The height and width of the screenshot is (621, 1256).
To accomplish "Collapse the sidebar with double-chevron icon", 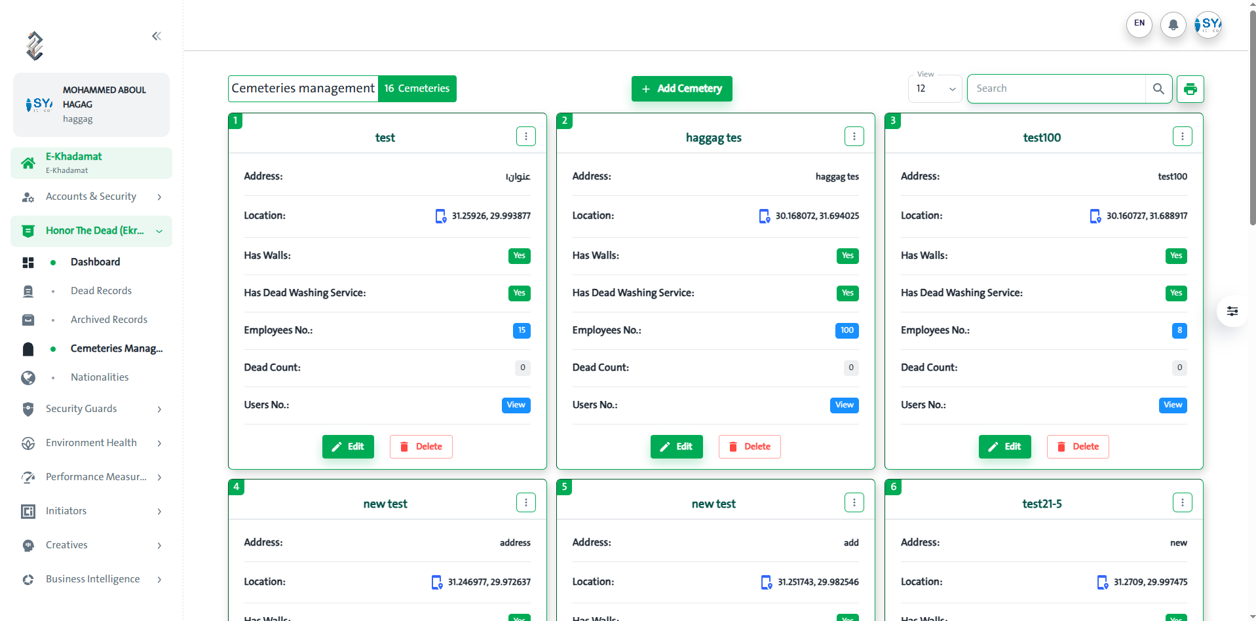I will click(157, 36).
